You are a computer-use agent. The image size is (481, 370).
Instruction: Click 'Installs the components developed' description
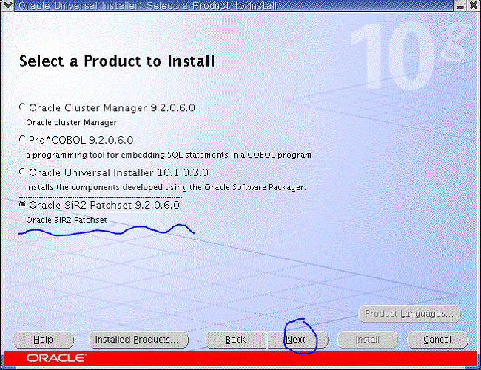point(166,187)
